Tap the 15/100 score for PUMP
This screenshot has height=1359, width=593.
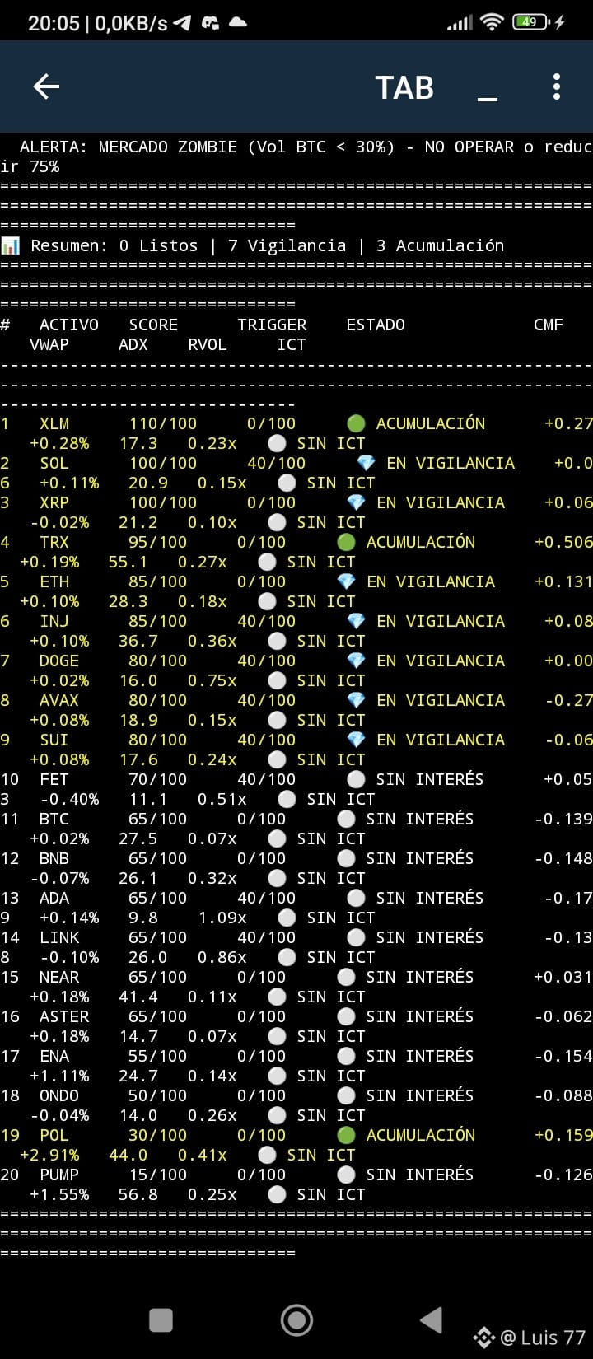coord(158,1175)
